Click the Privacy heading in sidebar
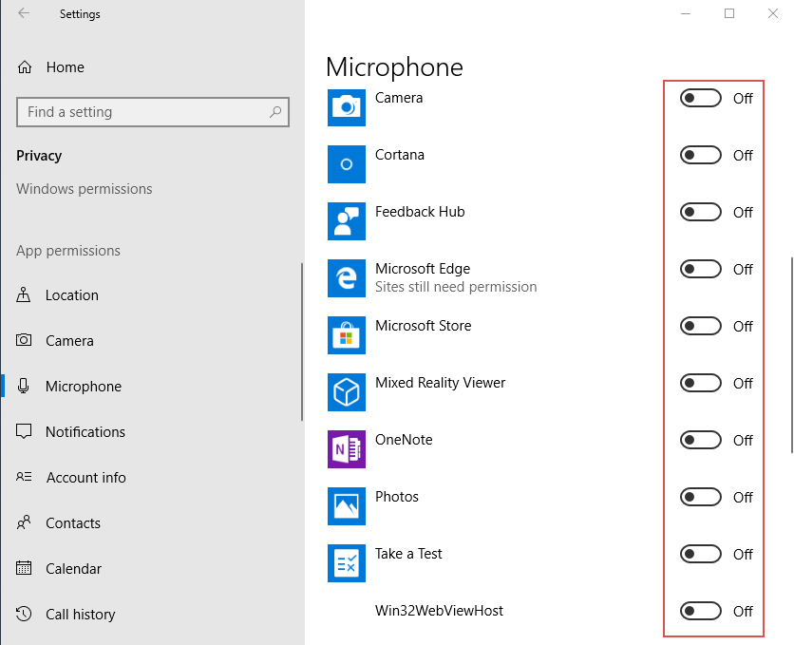Viewport: 794px width, 645px height. [x=39, y=156]
